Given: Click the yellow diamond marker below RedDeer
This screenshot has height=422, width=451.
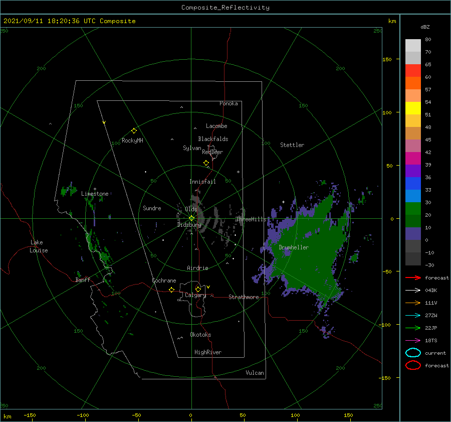Looking at the screenshot, I should coord(206,163).
